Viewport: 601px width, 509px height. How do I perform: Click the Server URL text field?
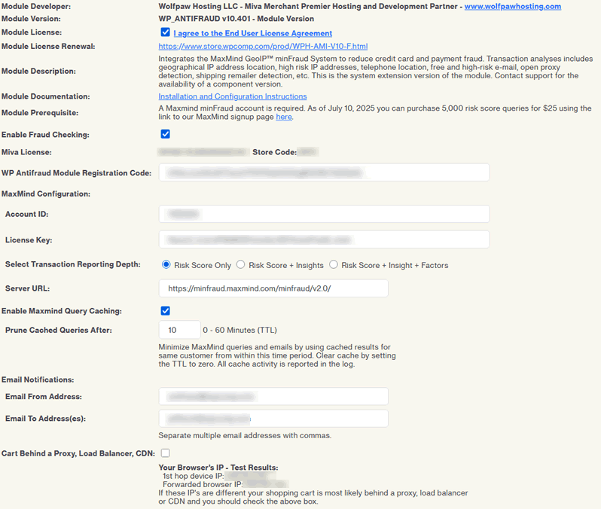pyautogui.click(x=273, y=288)
